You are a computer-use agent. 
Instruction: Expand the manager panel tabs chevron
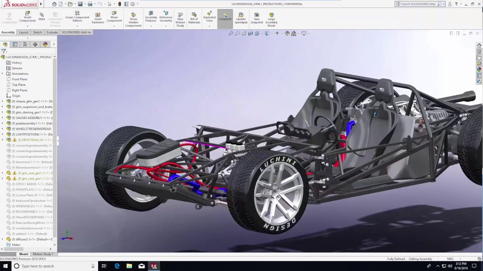pos(54,44)
